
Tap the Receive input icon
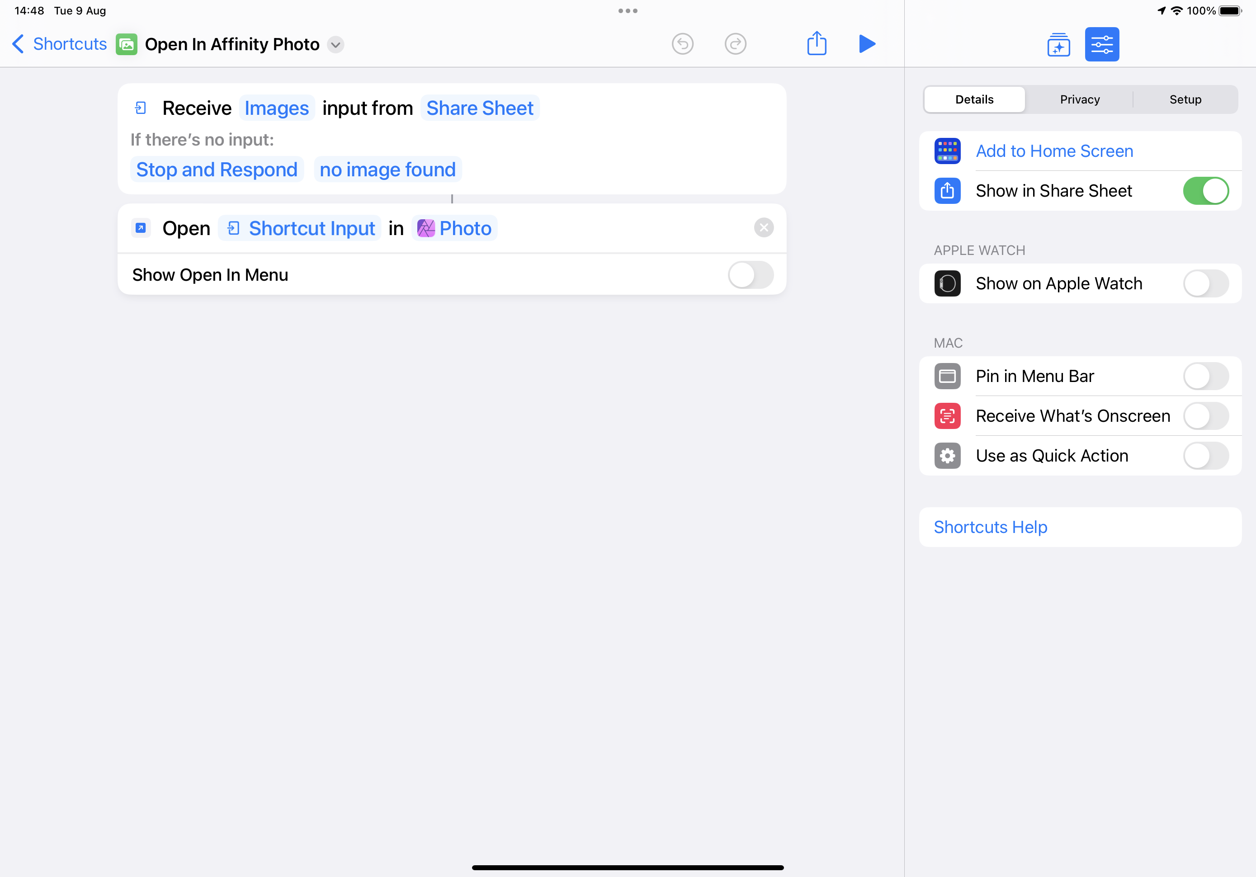pyautogui.click(x=141, y=108)
